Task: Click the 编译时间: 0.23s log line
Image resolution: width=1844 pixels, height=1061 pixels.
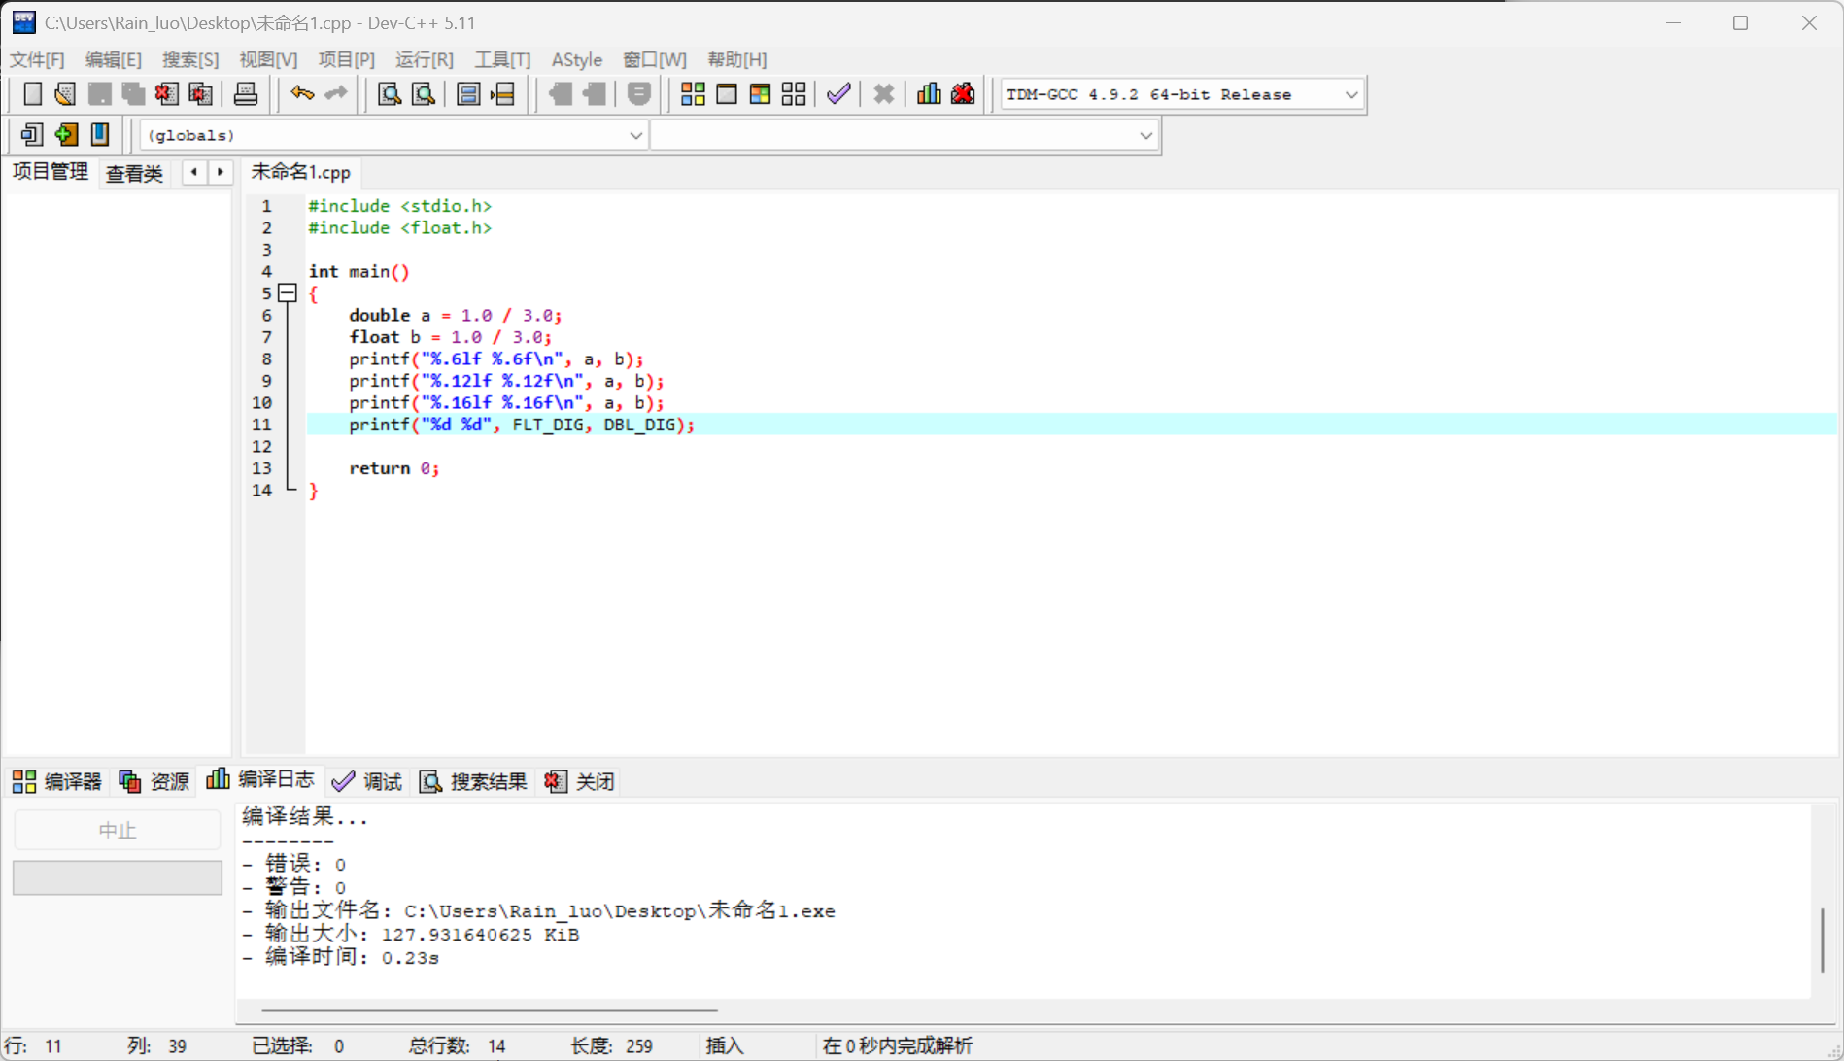Action: click(x=341, y=958)
